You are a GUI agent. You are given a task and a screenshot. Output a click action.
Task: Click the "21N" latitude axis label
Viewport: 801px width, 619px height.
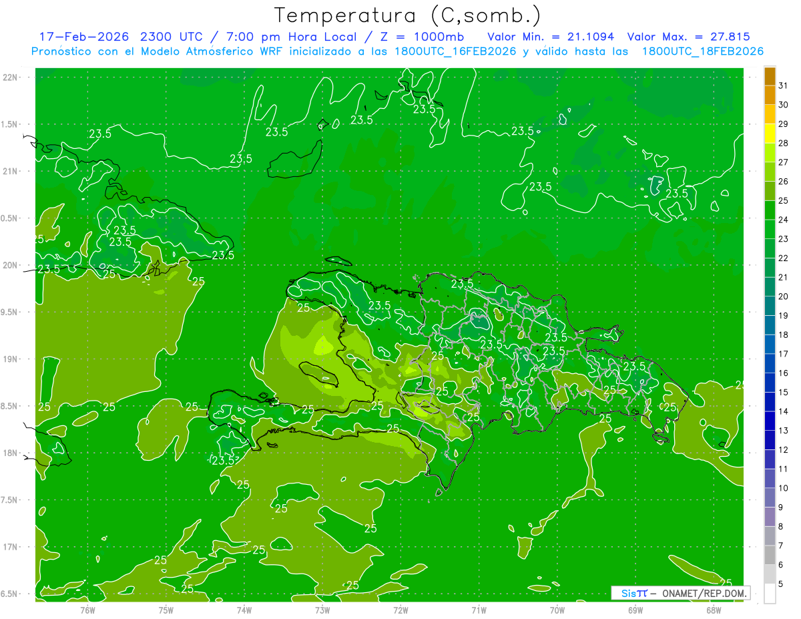(10, 171)
